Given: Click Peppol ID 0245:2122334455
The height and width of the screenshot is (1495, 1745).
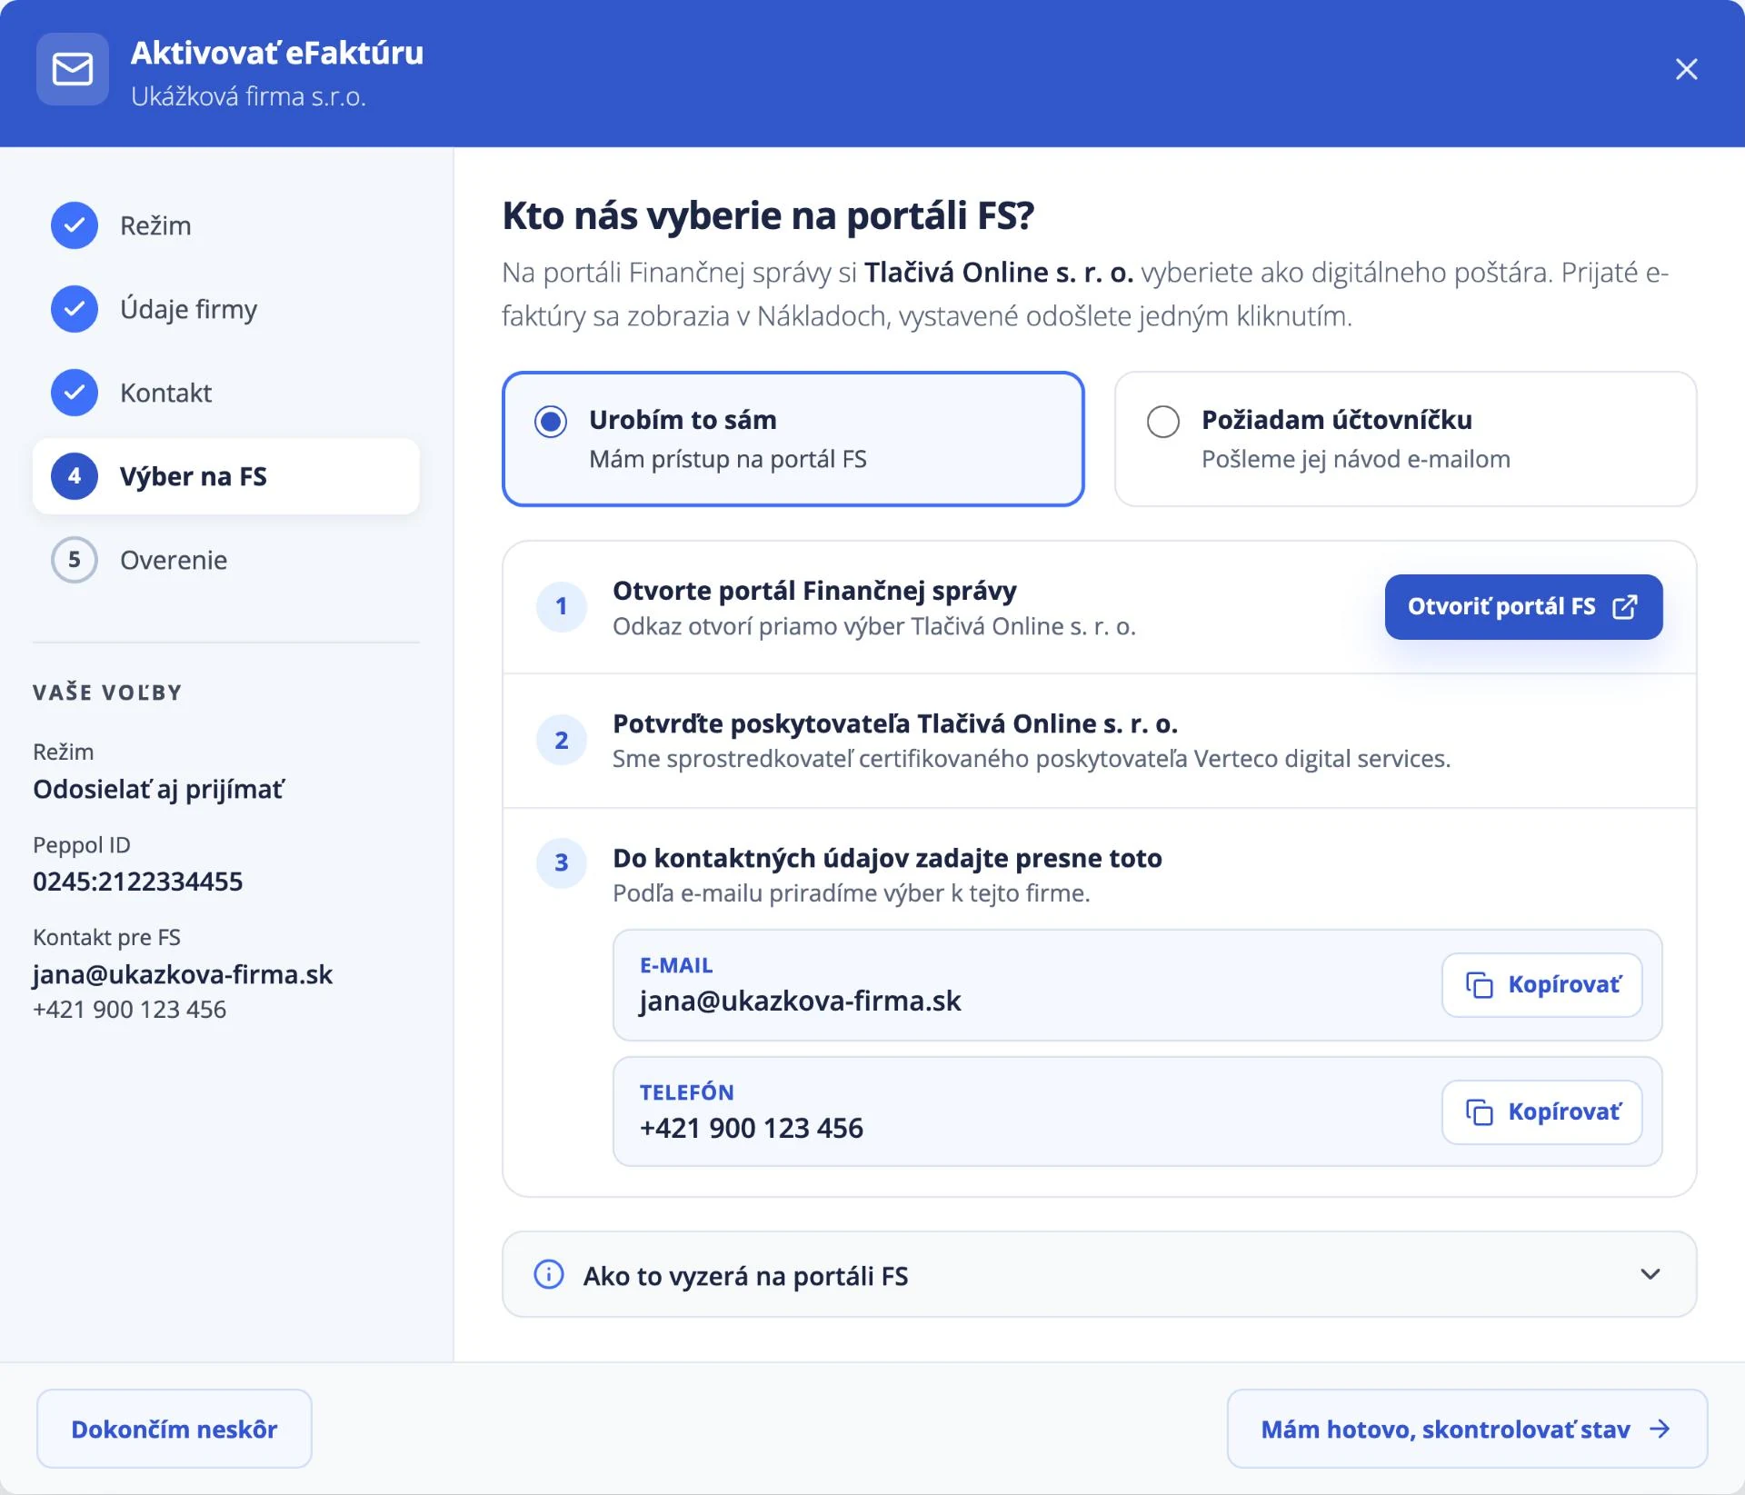Looking at the screenshot, I should coord(138,882).
